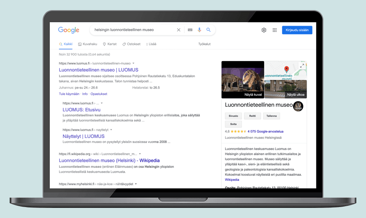Image resolution: width=366 pixels, height=218 pixels.
Task: Open the round LUOMUS logo in the knowledge panel
Action: 298,106
